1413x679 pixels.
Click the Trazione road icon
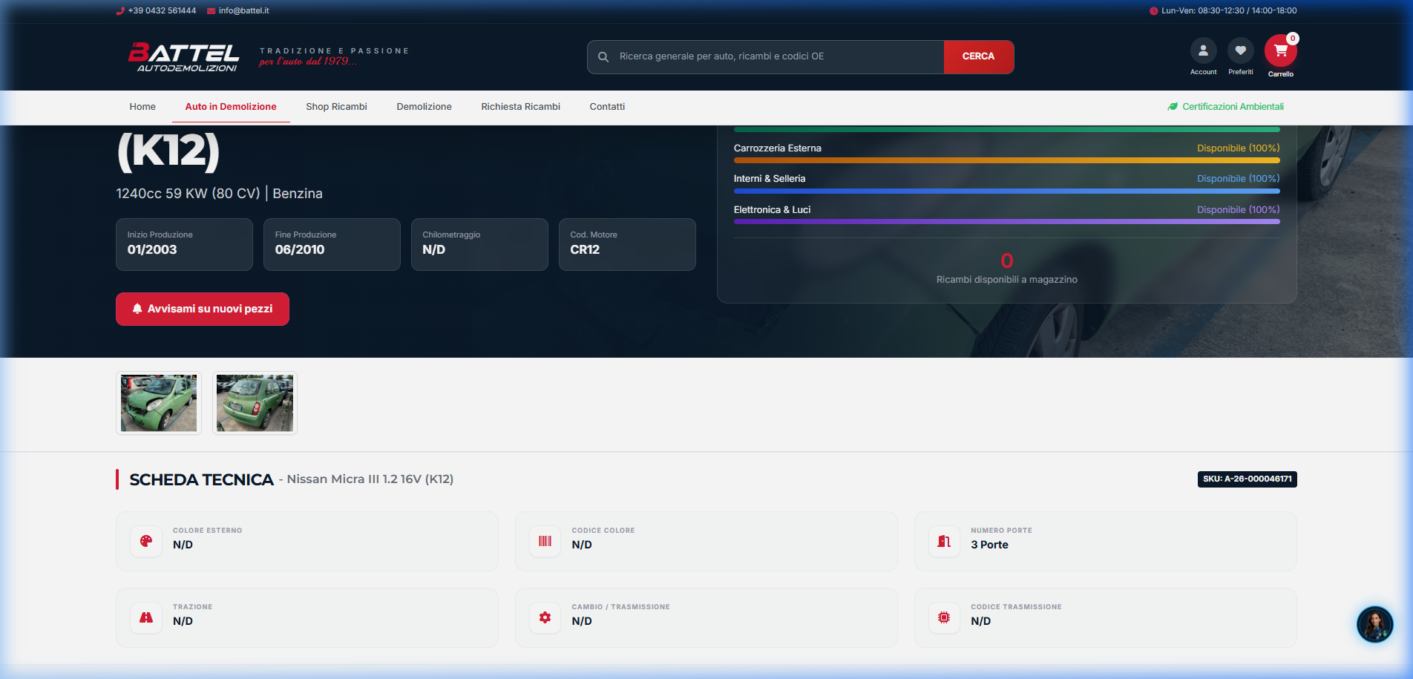coord(146,617)
